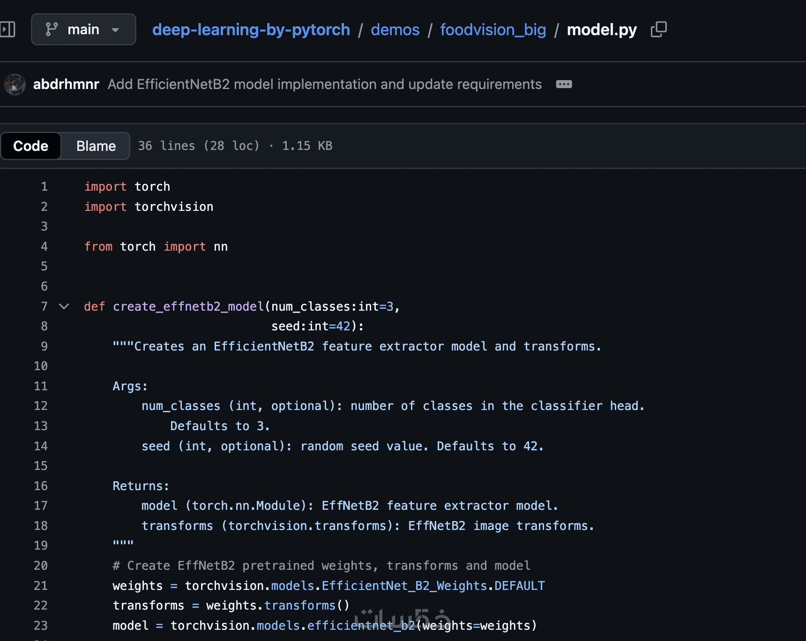Open the main branch dropdown
The image size is (806, 641).
[x=83, y=30]
